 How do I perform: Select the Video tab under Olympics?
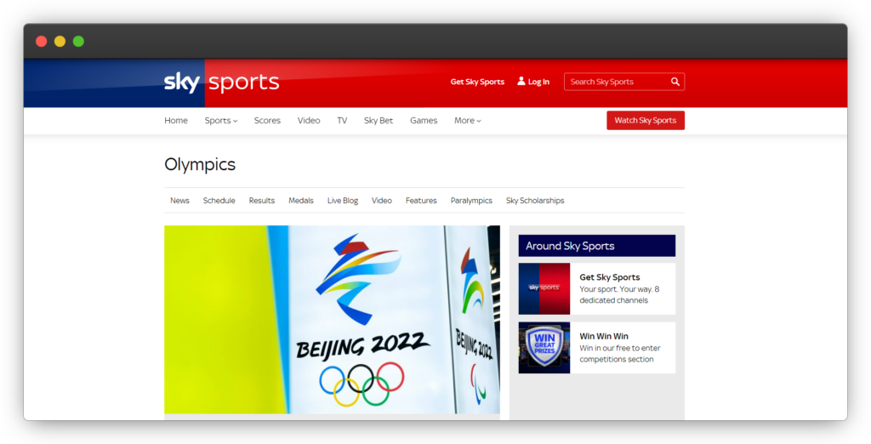(382, 201)
